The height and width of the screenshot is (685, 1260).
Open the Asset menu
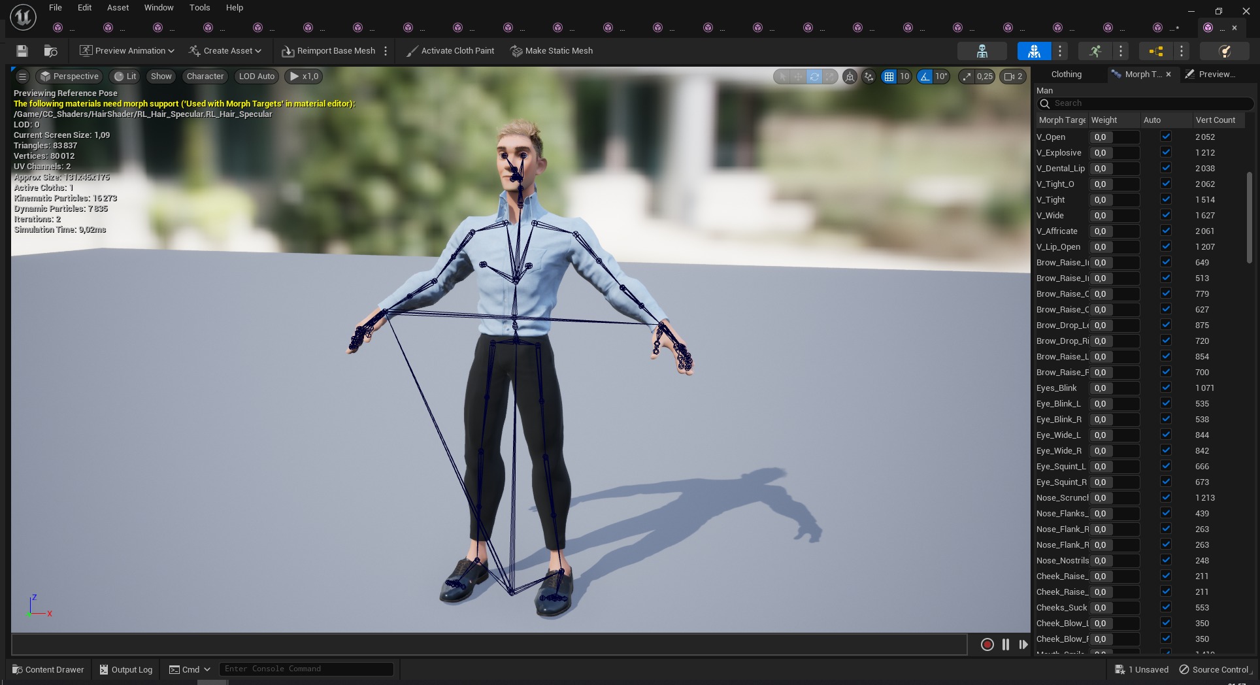click(x=118, y=8)
